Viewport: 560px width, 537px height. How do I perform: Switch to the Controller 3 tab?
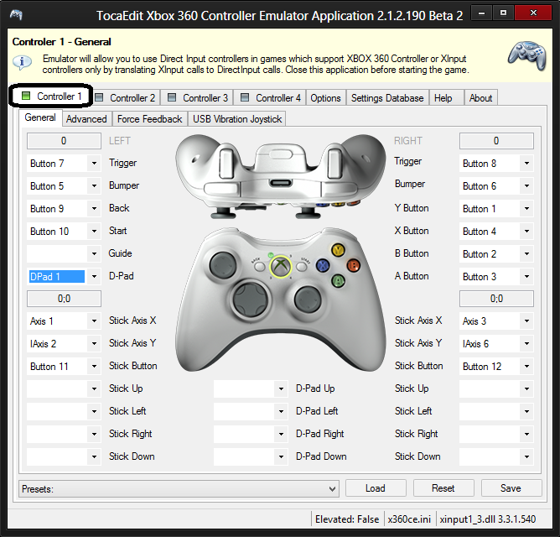click(198, 97)
